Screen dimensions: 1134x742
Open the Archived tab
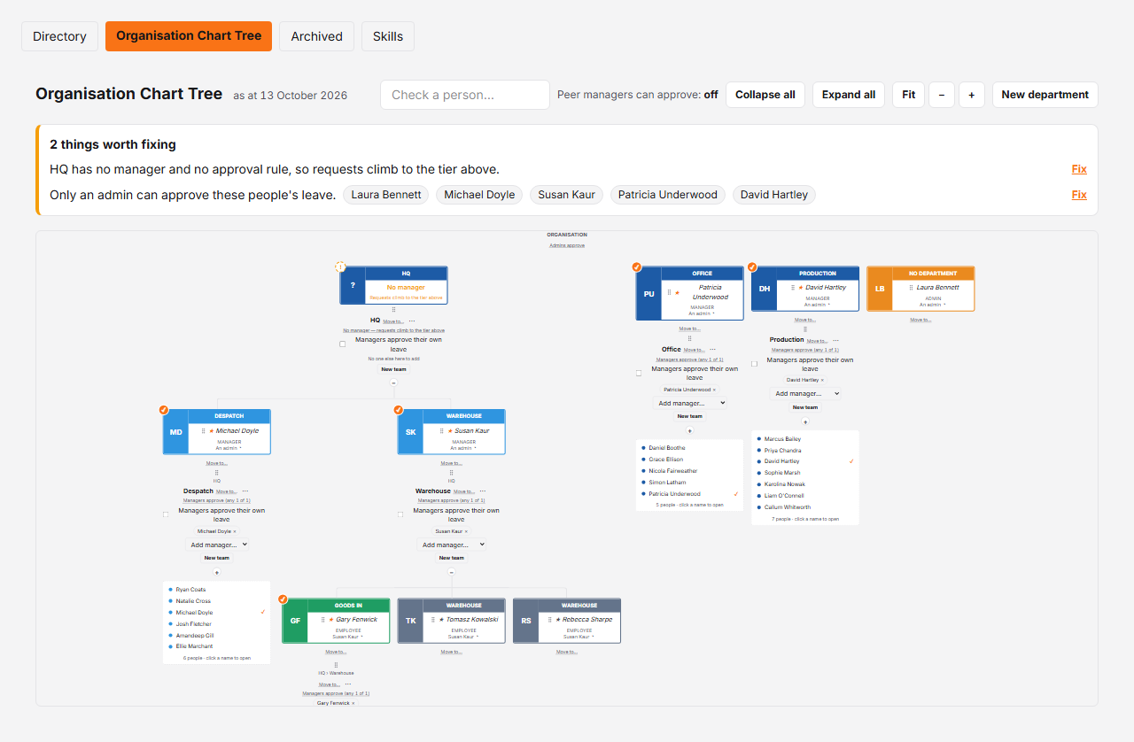(316, 36)
